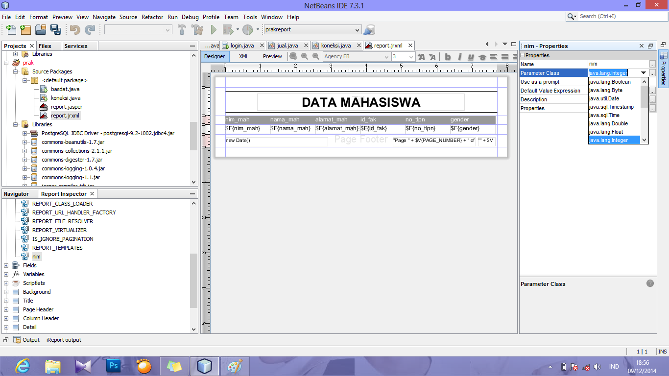The height and width of the screenshot is (376, 669).
Task: Select the Designer view in the report editor
Action: pos(215,56)
